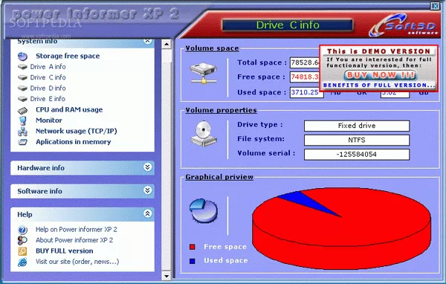Open CPU and RAM usage
This screenshot has height=284, width=446.
[69, 109]
